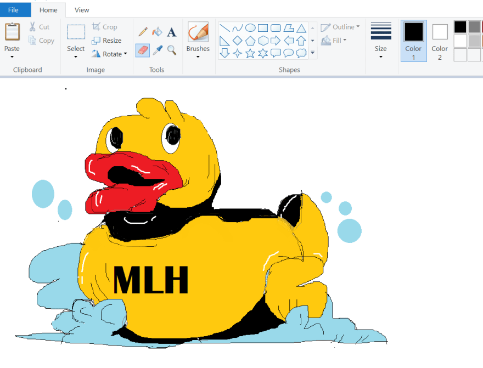The height and width of the screenshot is (368, 483).
Task: Click the rectangular Select tool
Action: [76, 32]
